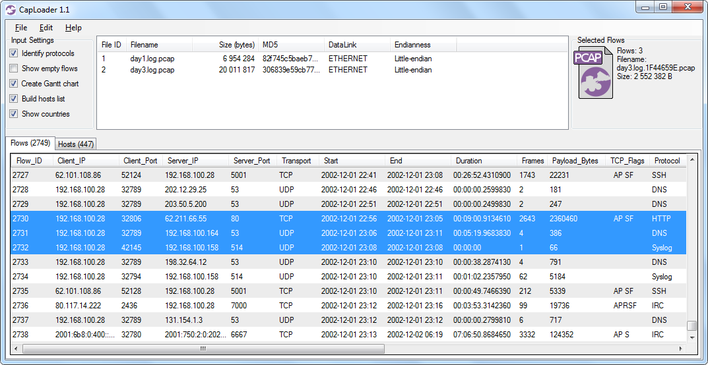Toggle the Create Gantt chart checkbox
Image resolution: width=708 pixels, height=365 pixels.
(14, 84)
